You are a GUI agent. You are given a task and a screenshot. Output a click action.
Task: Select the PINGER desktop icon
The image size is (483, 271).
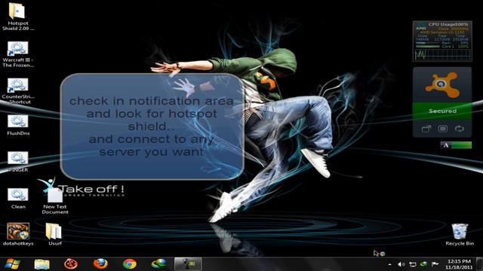pos(18,162)
